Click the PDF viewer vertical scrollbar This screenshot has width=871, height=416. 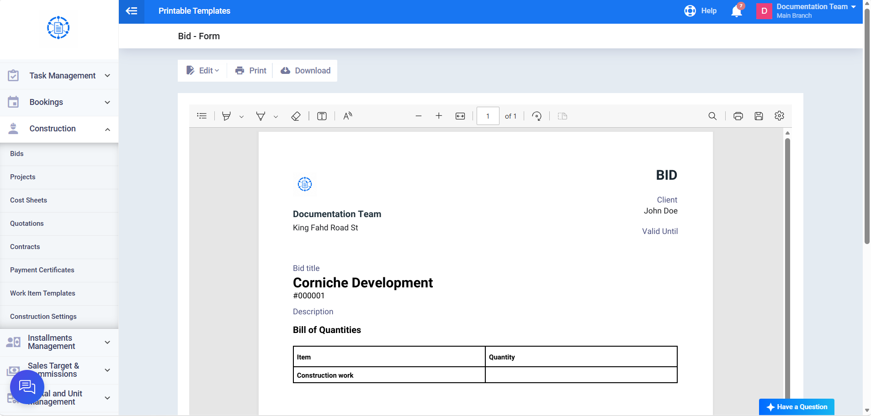787,269
